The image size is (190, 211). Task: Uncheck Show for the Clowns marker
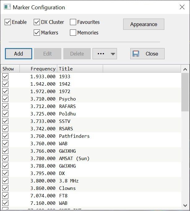click(5, 188)
